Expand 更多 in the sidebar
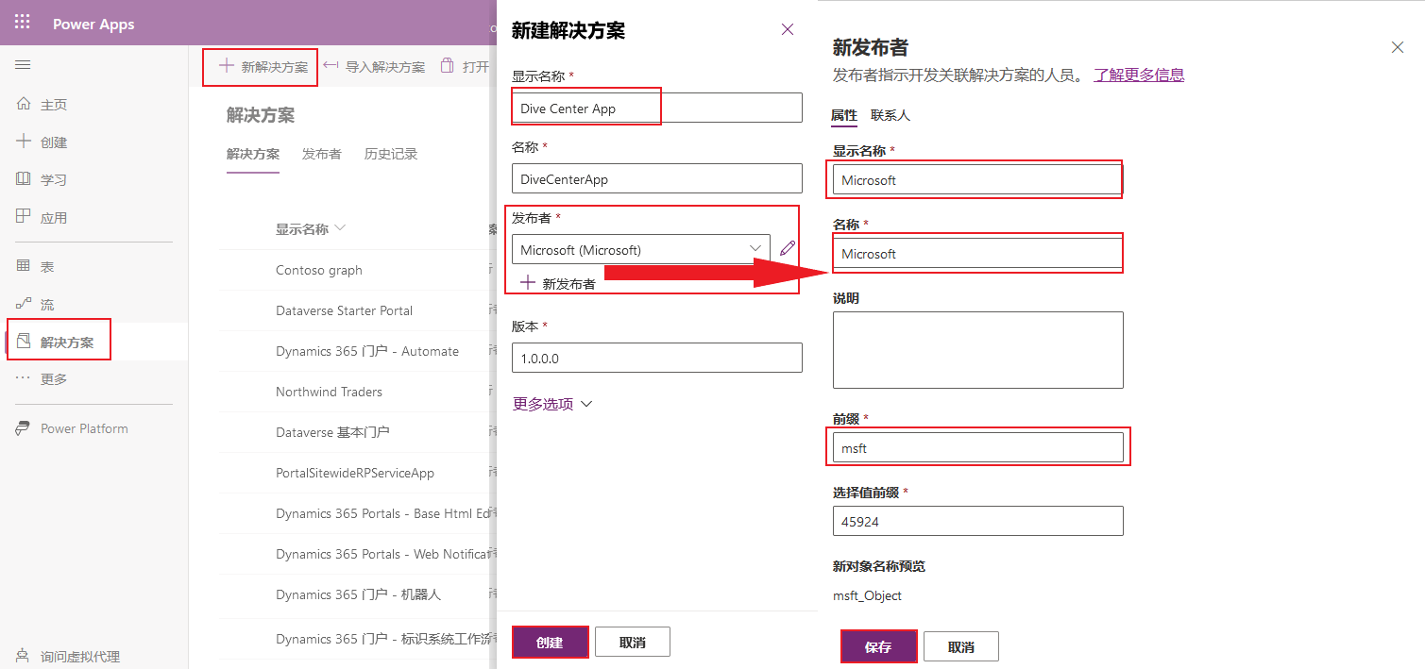 [42, 379]
